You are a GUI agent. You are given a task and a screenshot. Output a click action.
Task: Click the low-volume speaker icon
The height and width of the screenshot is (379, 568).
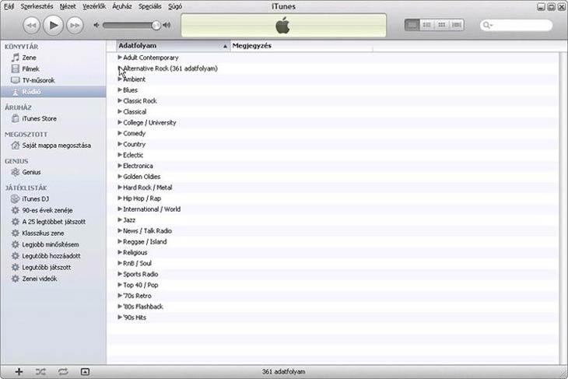coord(96,25)
